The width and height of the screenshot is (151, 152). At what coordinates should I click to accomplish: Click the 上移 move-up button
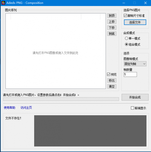pyautogui.click(x=112, y=22)
